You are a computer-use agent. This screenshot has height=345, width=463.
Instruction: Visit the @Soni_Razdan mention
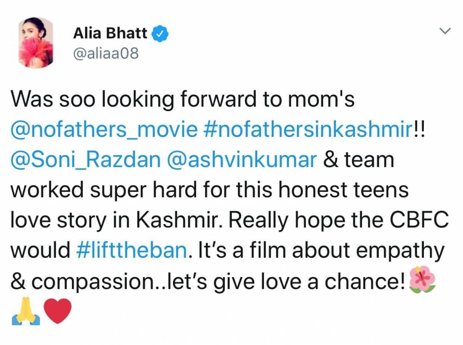85,160
